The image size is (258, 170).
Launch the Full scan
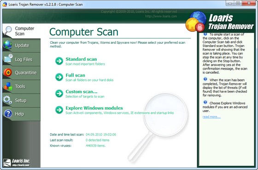pyautogui.click(x=76, y=75)
